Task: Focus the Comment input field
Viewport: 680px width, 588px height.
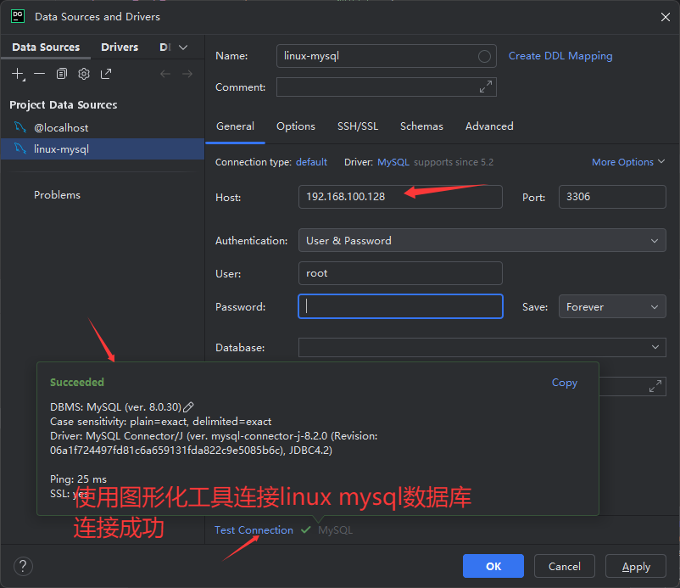Action: coord(387,87)
